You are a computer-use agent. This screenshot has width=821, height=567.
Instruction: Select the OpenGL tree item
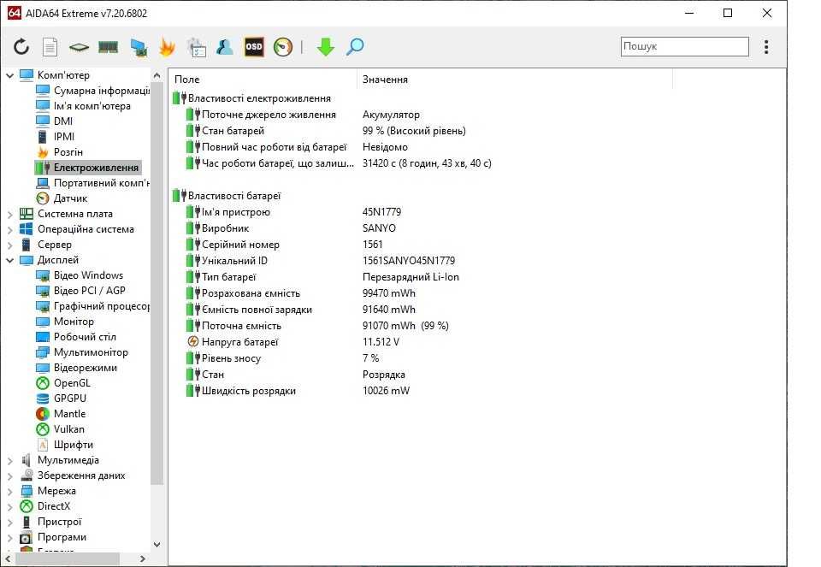62,383
